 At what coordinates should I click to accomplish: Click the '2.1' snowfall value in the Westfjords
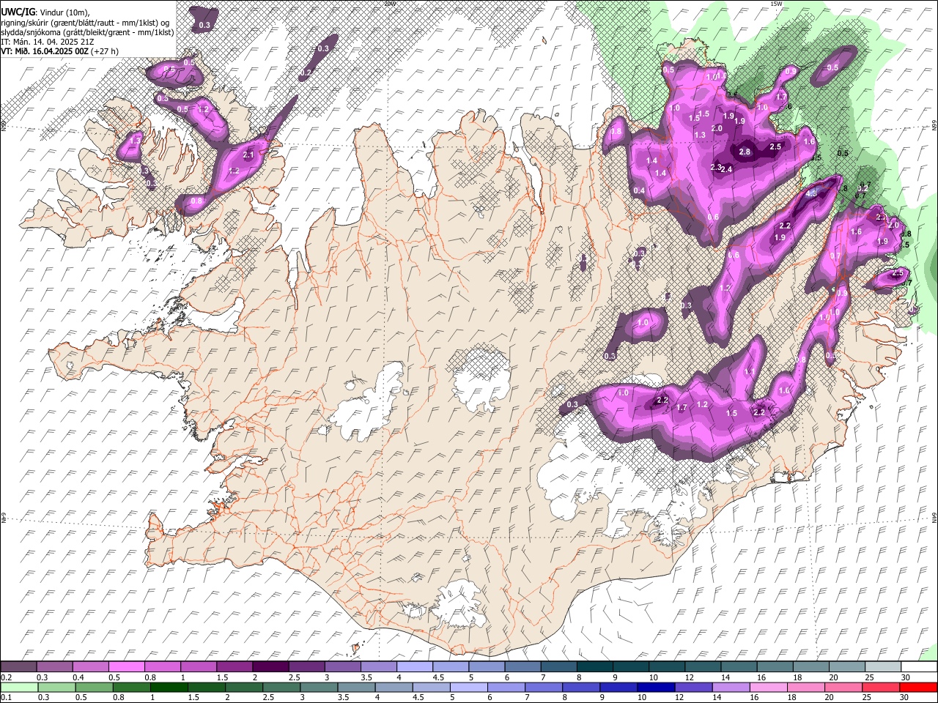(248, 155)
